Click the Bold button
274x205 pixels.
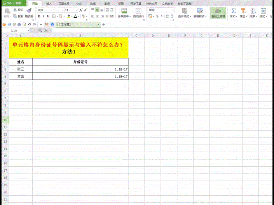coord(38,16)
